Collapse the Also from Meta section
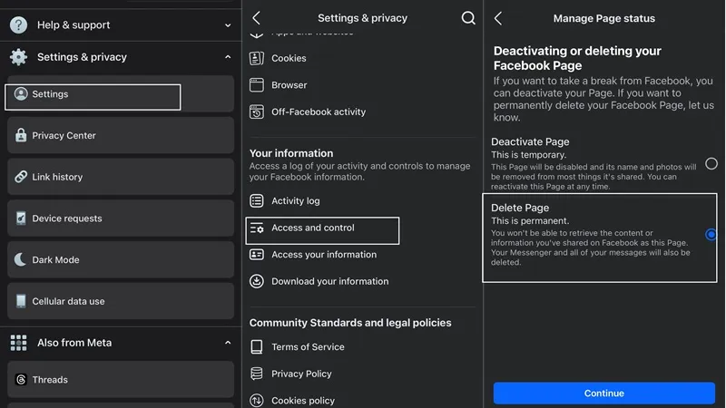This screenshot has height=408, width=726. pyautogui.click(x=228, y=343)
